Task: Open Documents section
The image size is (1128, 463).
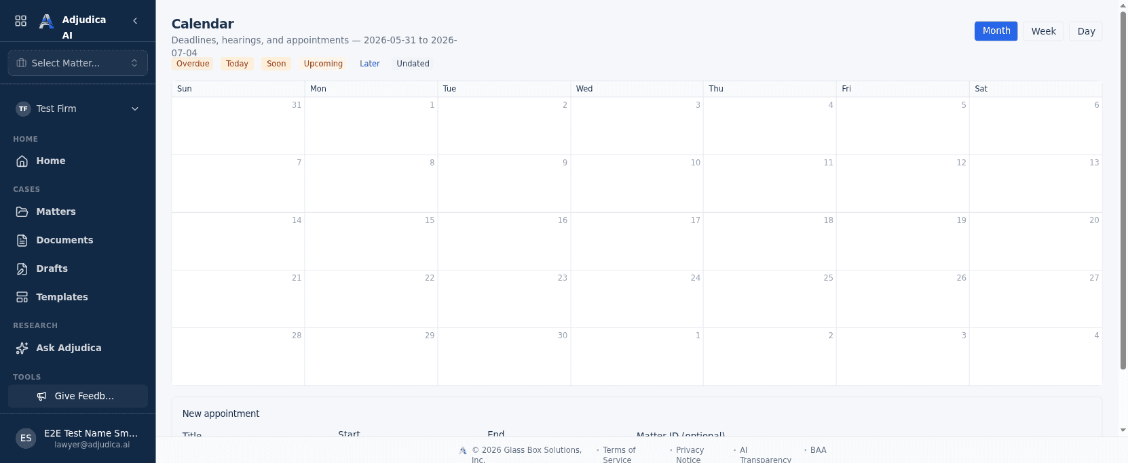Action: (x=78, y=240)
